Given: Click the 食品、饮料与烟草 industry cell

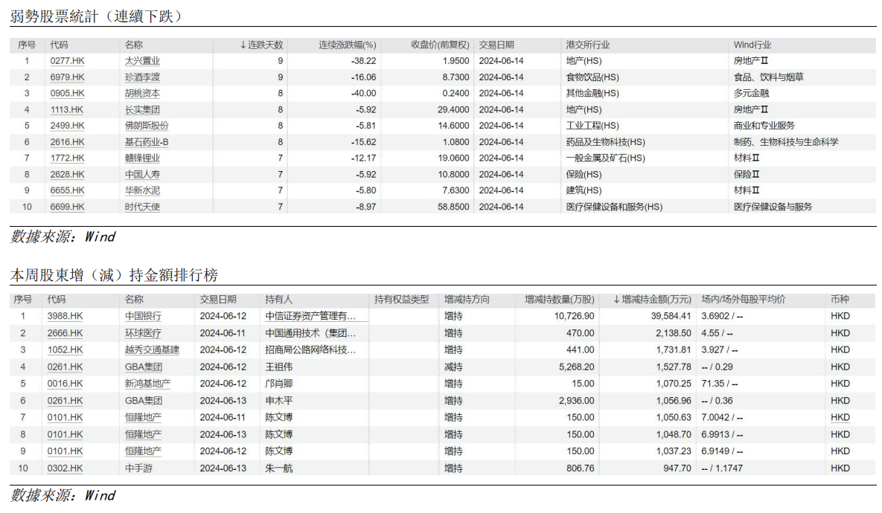Looking at the screenshot, I should [768, 77].
